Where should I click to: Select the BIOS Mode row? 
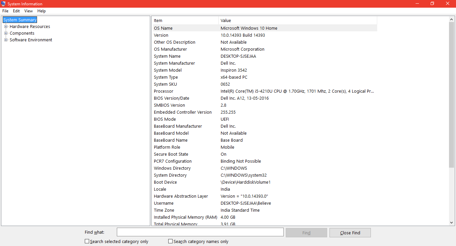[x=200, y=119]
